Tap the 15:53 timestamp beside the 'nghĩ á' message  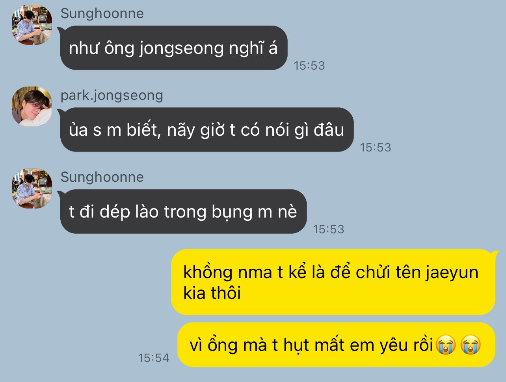coord(309,66)
